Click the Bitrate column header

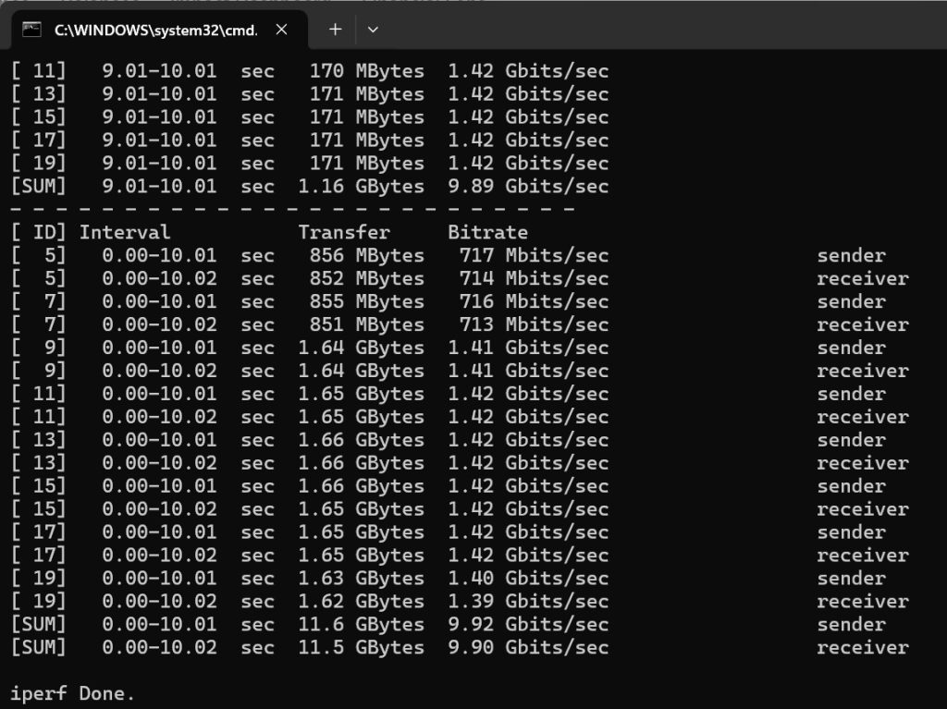coord(487,232)
